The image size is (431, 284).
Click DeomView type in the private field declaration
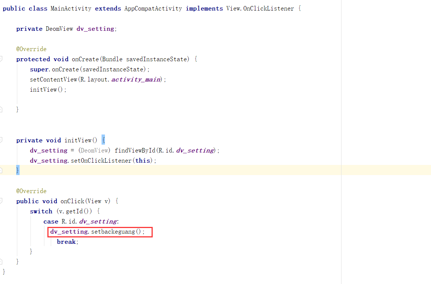(59, 29)
